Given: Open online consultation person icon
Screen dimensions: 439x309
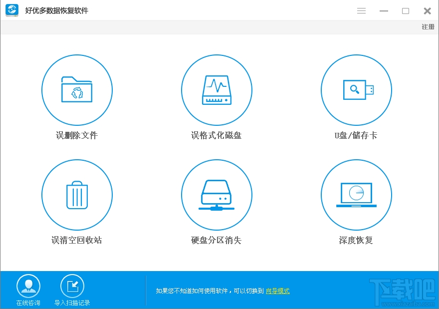Looking at the screenshot, I should coord(28,286).
